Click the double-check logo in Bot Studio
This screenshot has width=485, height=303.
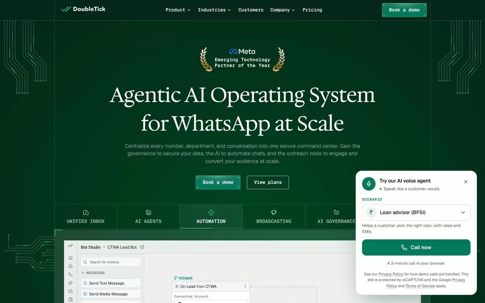[71, 246]
